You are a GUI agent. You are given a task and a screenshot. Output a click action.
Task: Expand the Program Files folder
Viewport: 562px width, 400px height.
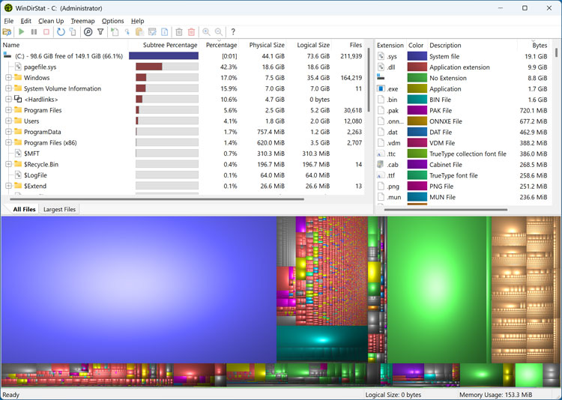(8, 110)
